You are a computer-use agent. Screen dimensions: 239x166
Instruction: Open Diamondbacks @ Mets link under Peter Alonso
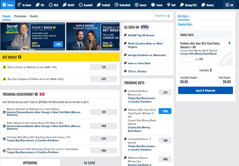coord(43,127)
